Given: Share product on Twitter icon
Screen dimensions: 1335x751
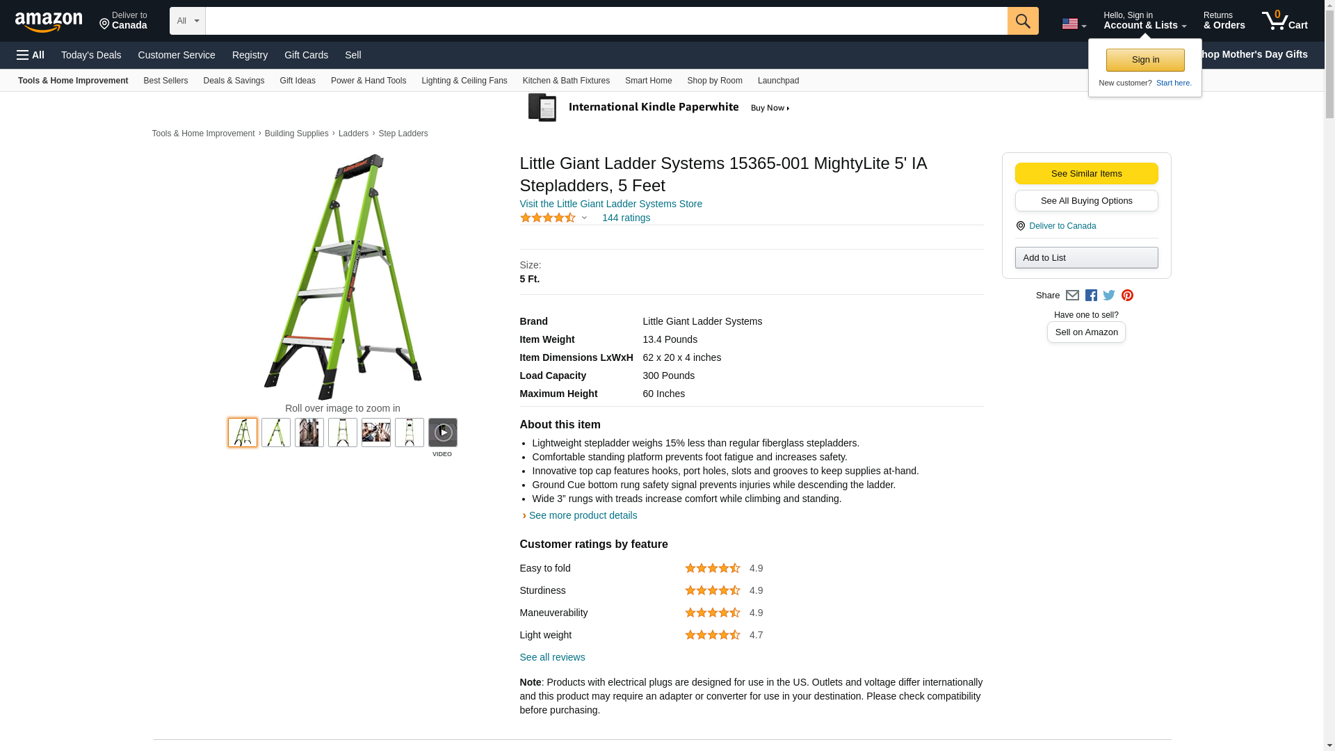Looking at the screenshot, I should (1109, 296).
